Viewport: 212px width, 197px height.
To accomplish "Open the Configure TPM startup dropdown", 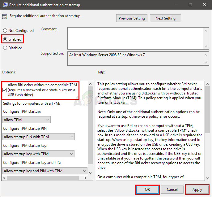I will pyautogui.click(x=27, y=120).
